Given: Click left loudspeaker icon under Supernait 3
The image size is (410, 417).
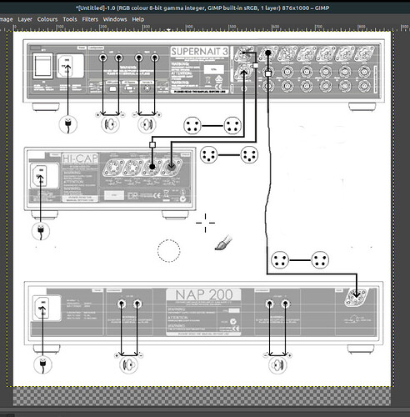Looking at the screenshot, I should coord(110,124).
